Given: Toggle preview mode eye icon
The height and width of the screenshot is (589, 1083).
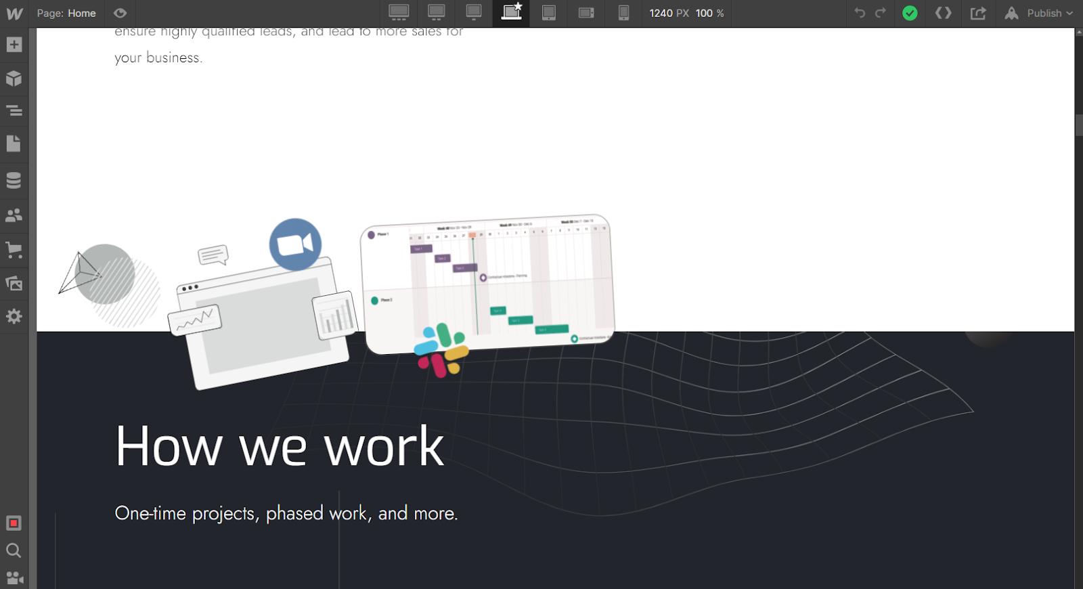Looking at the screenshot, I should pyautogui.click(x=120, y=13).
